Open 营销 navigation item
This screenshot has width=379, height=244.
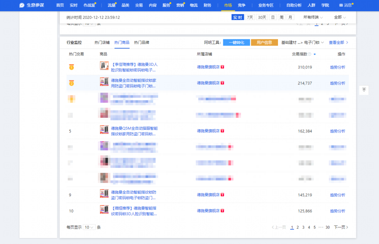(180, 5)
